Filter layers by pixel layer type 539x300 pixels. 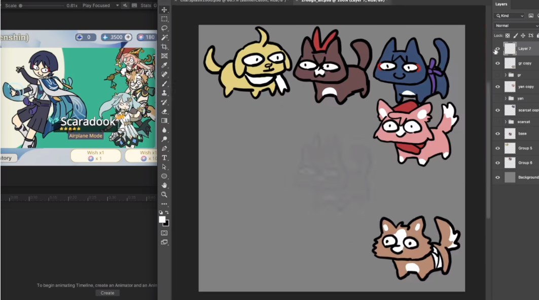point(531,16)
